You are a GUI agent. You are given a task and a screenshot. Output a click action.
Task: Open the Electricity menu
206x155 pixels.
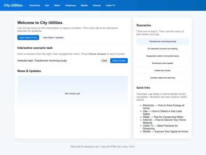(x=35, y=5)
